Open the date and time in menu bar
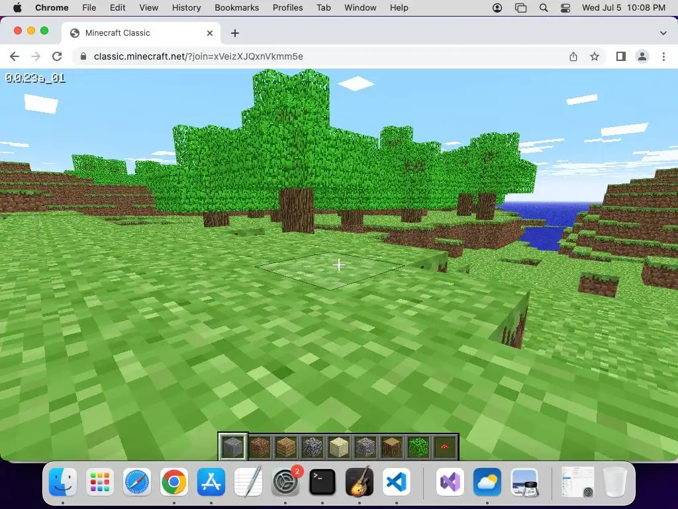 (624, 7)
